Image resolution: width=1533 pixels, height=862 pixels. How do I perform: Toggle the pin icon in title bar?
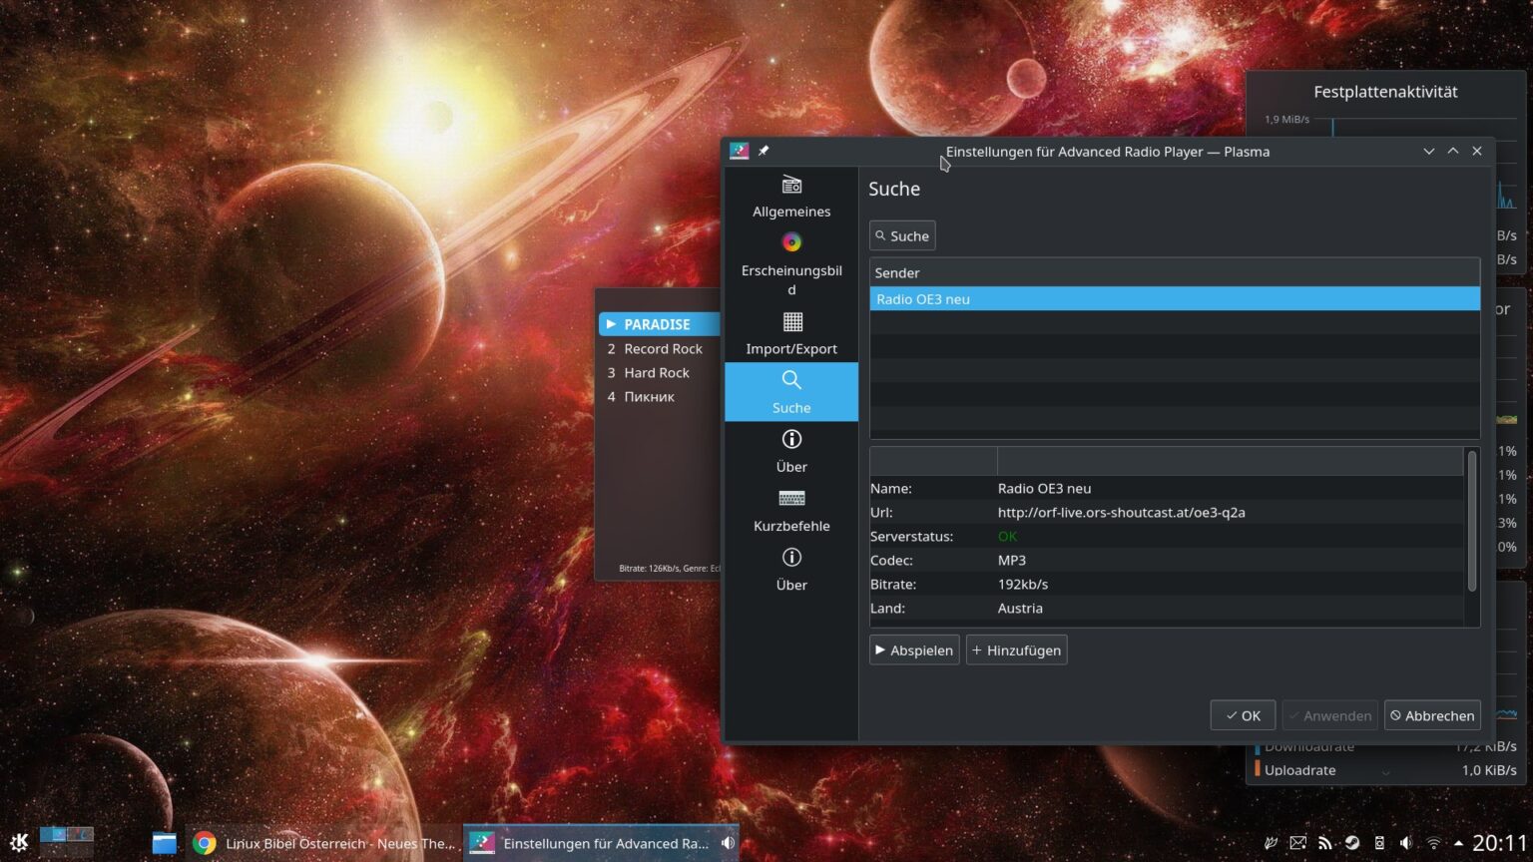(764, 151)
